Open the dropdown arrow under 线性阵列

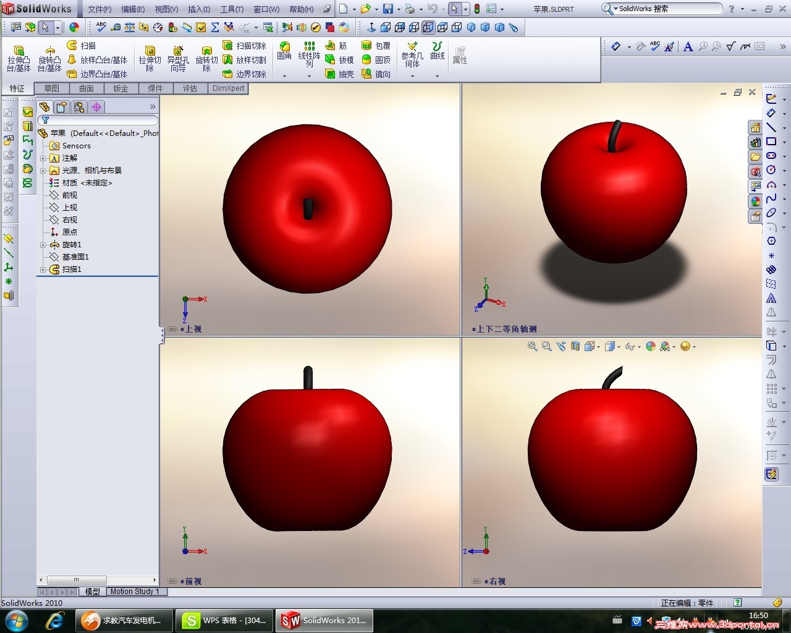coord(309,76)
